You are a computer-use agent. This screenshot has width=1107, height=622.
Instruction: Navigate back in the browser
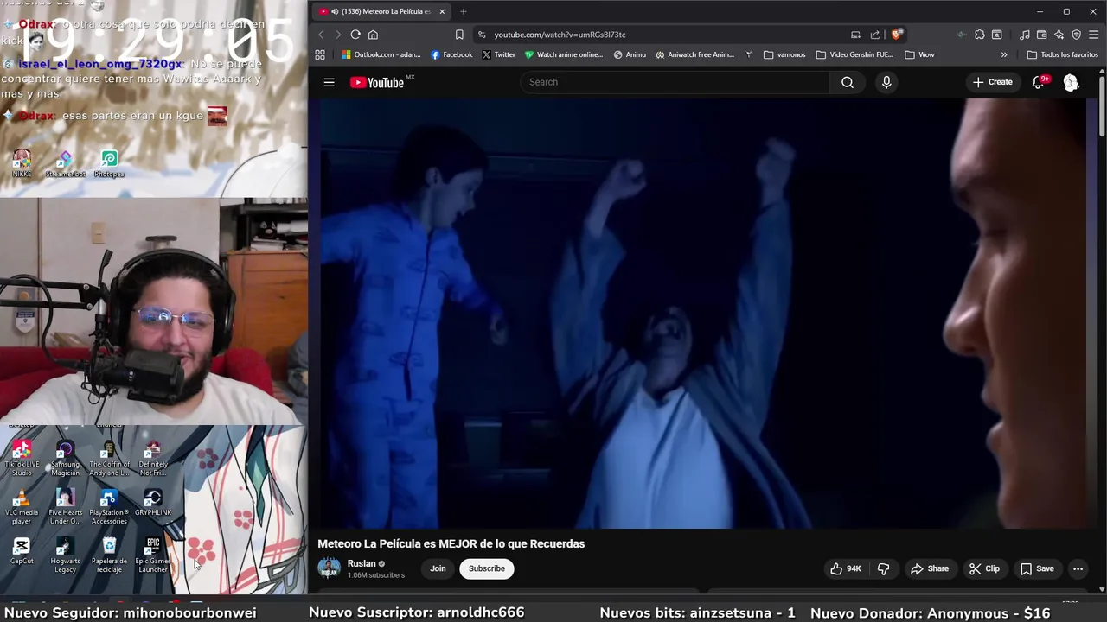[321, 35]
